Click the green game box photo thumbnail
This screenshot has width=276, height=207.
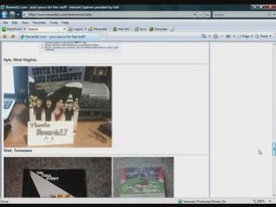click(x=143, y=177)
